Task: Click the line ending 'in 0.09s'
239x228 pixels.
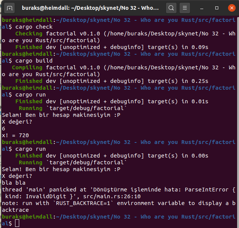Action: 112,47
